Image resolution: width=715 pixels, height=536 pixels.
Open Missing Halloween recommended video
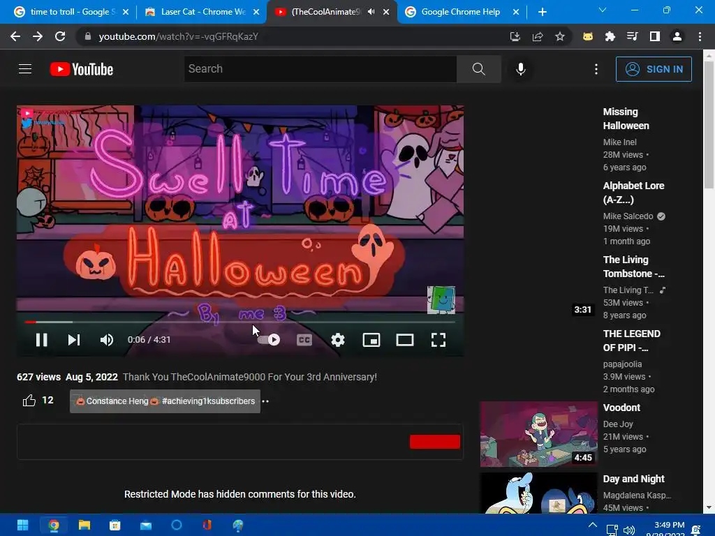626,119
